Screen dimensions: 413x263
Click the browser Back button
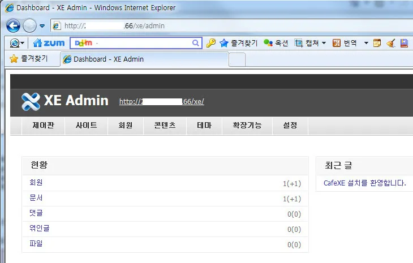pos(13,25)
